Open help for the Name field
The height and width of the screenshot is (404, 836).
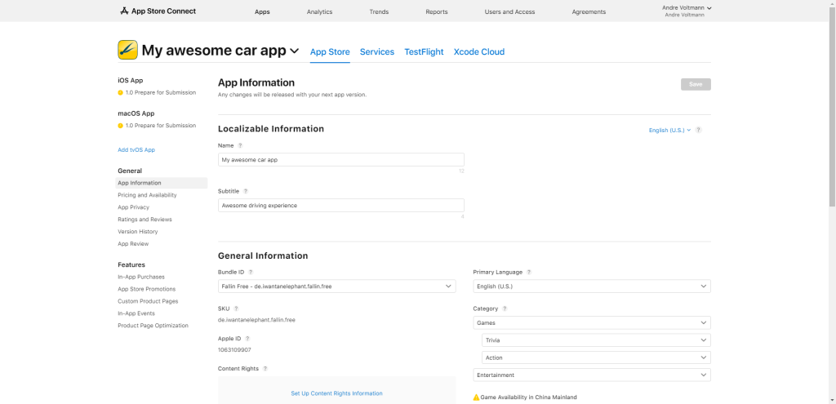[x=240, y=145]
